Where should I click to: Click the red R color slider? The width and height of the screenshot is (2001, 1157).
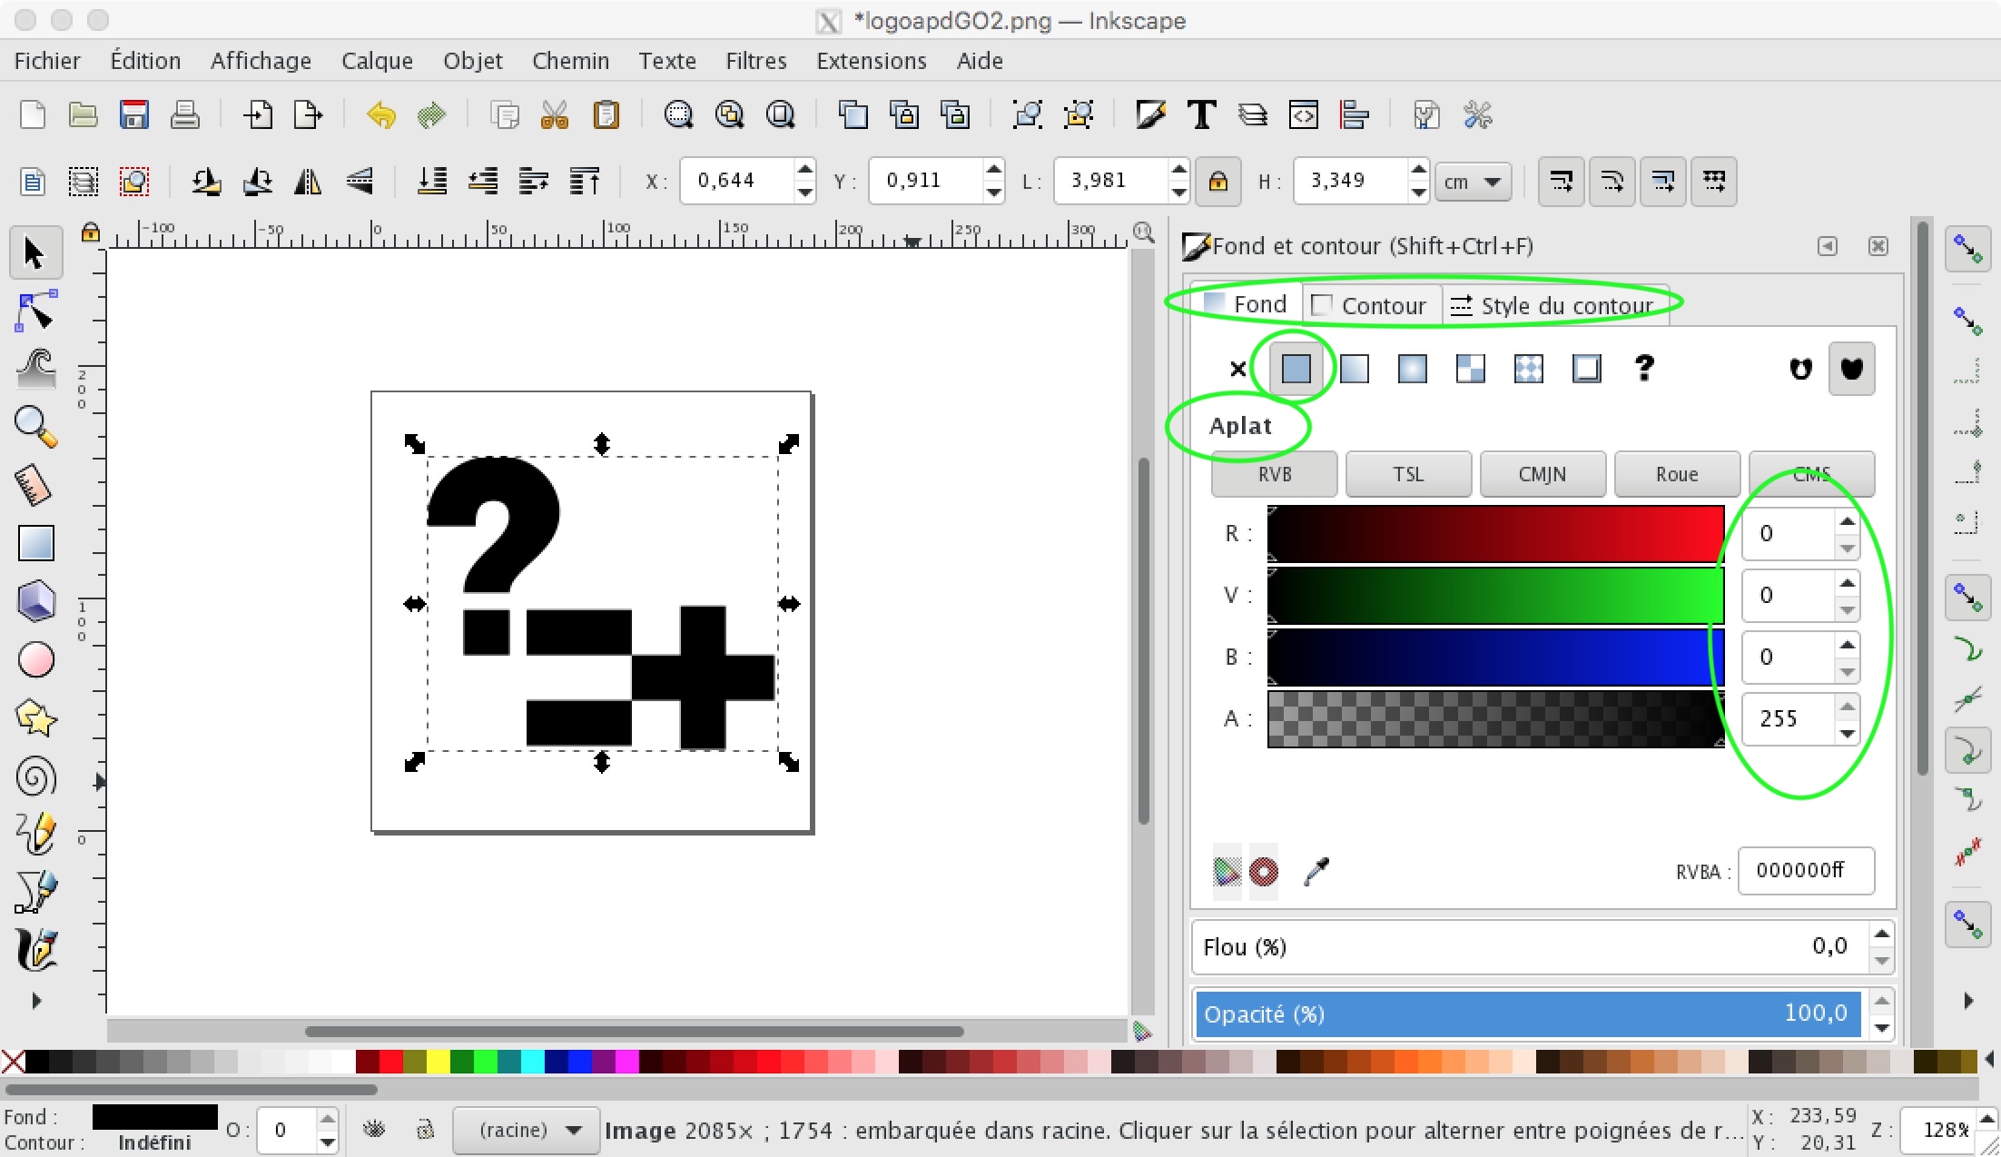(1495, 533)
